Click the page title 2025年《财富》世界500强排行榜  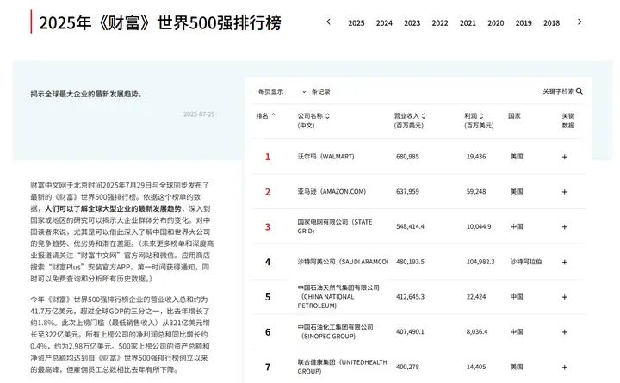160,23
